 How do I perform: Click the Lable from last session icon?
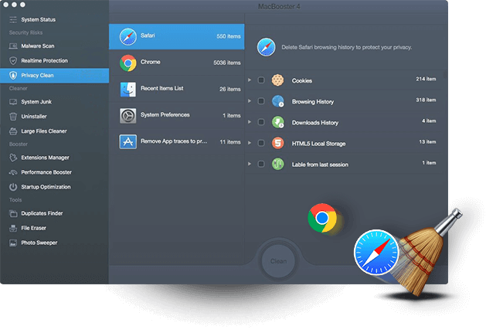coord(277,164)
